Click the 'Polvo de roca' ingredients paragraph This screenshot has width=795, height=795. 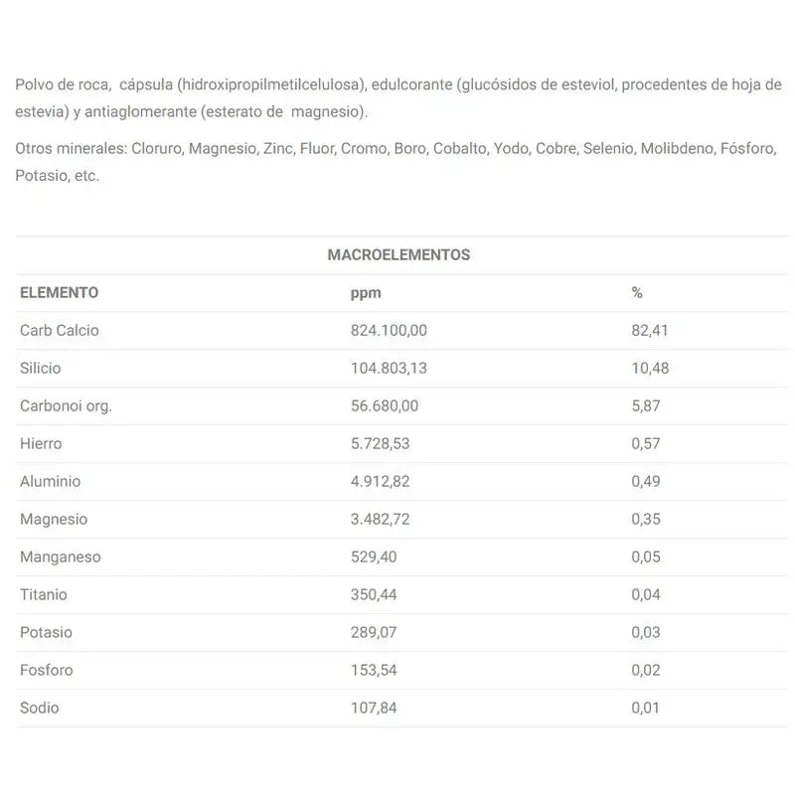tap(397, 97)
